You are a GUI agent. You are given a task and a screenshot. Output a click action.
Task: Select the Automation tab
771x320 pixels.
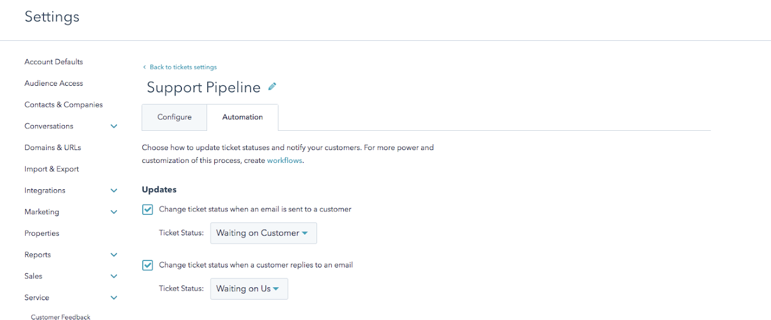(243, 117)
